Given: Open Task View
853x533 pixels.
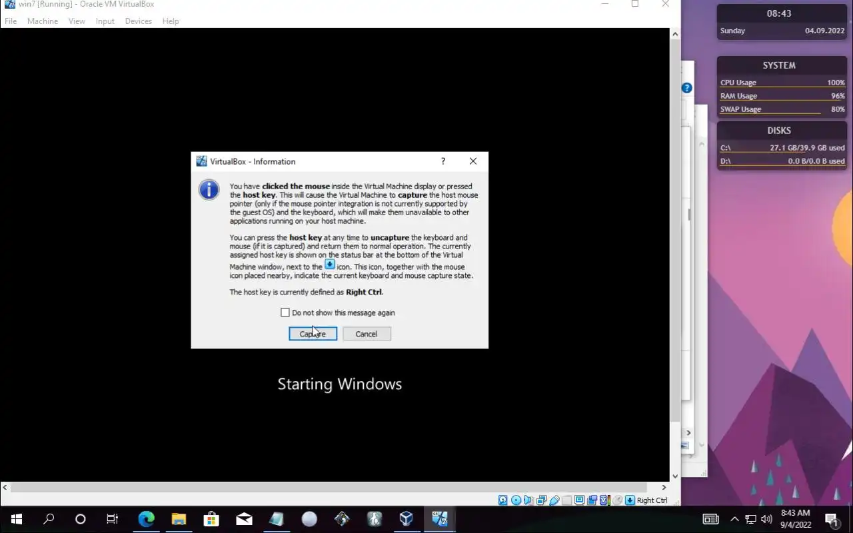Looking at the screenshot, I should 113,519.
